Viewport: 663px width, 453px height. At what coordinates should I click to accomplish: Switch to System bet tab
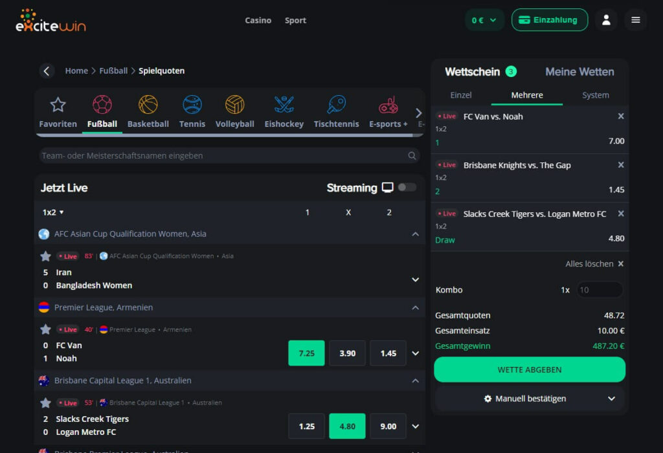click(596, 95)
